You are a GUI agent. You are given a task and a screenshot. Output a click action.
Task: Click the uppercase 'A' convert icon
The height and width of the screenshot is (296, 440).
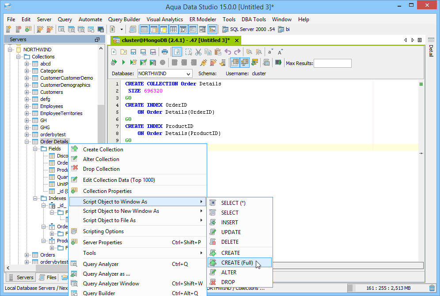280,52
